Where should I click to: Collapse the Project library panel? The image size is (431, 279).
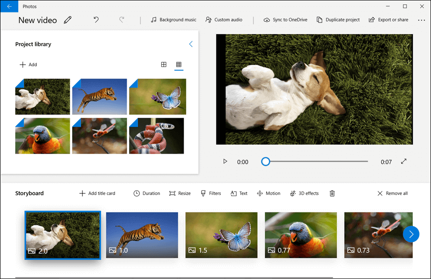[x=191, y=44]
